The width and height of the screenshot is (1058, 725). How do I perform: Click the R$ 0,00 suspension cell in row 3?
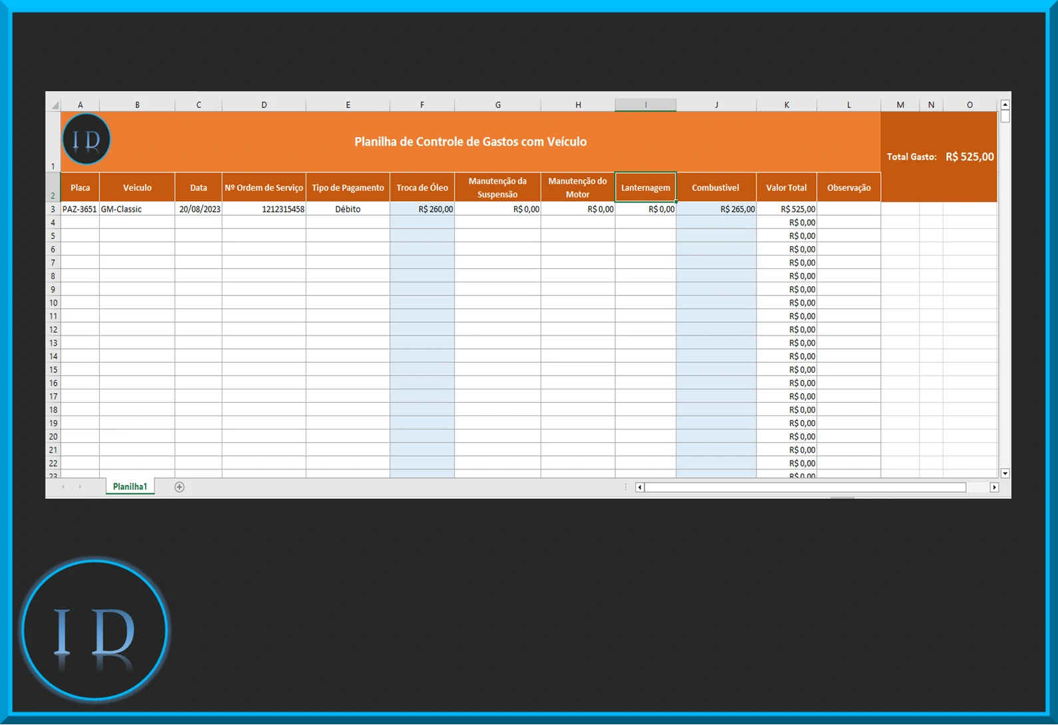(x=498, y=209)
